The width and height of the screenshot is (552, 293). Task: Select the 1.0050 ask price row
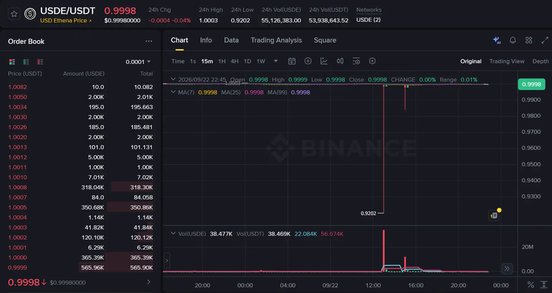click(x=80, y=97)
